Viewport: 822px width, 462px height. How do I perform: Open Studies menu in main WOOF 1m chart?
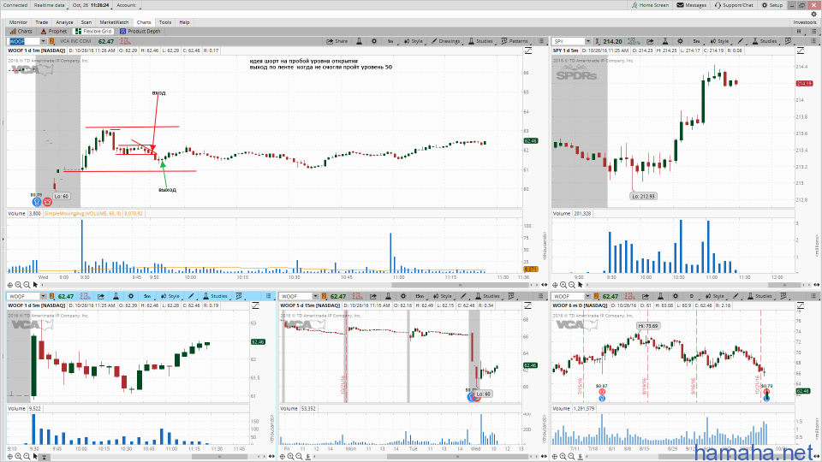[x=480, y=41]
